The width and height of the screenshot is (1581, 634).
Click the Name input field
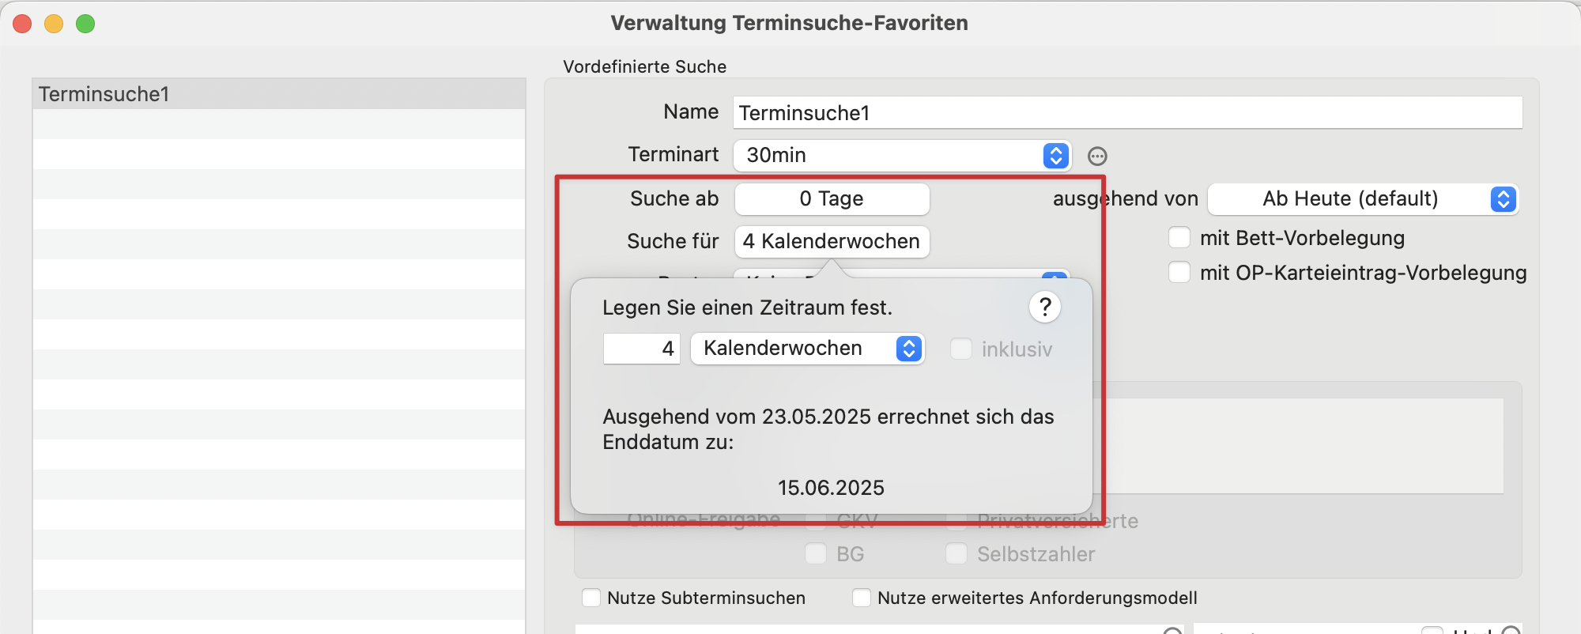point(1127,113)
